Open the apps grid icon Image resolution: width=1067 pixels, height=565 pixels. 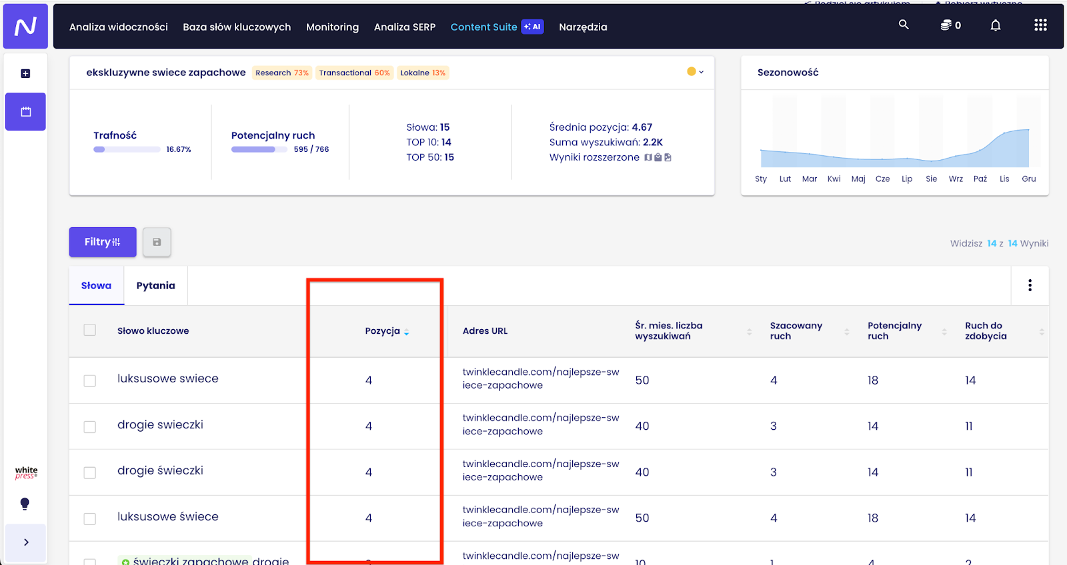pyautogui.click(x=1040, y=25)
